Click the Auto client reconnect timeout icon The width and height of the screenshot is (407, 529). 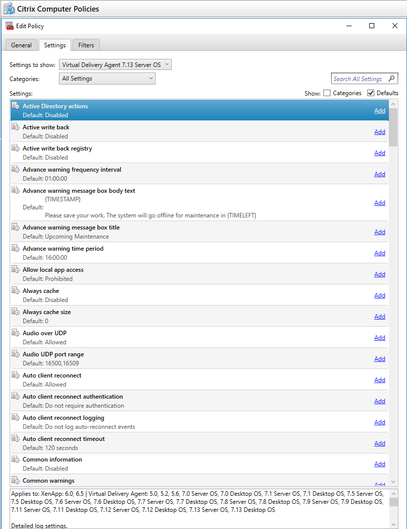pyautogui.click(x=16, y=438)
